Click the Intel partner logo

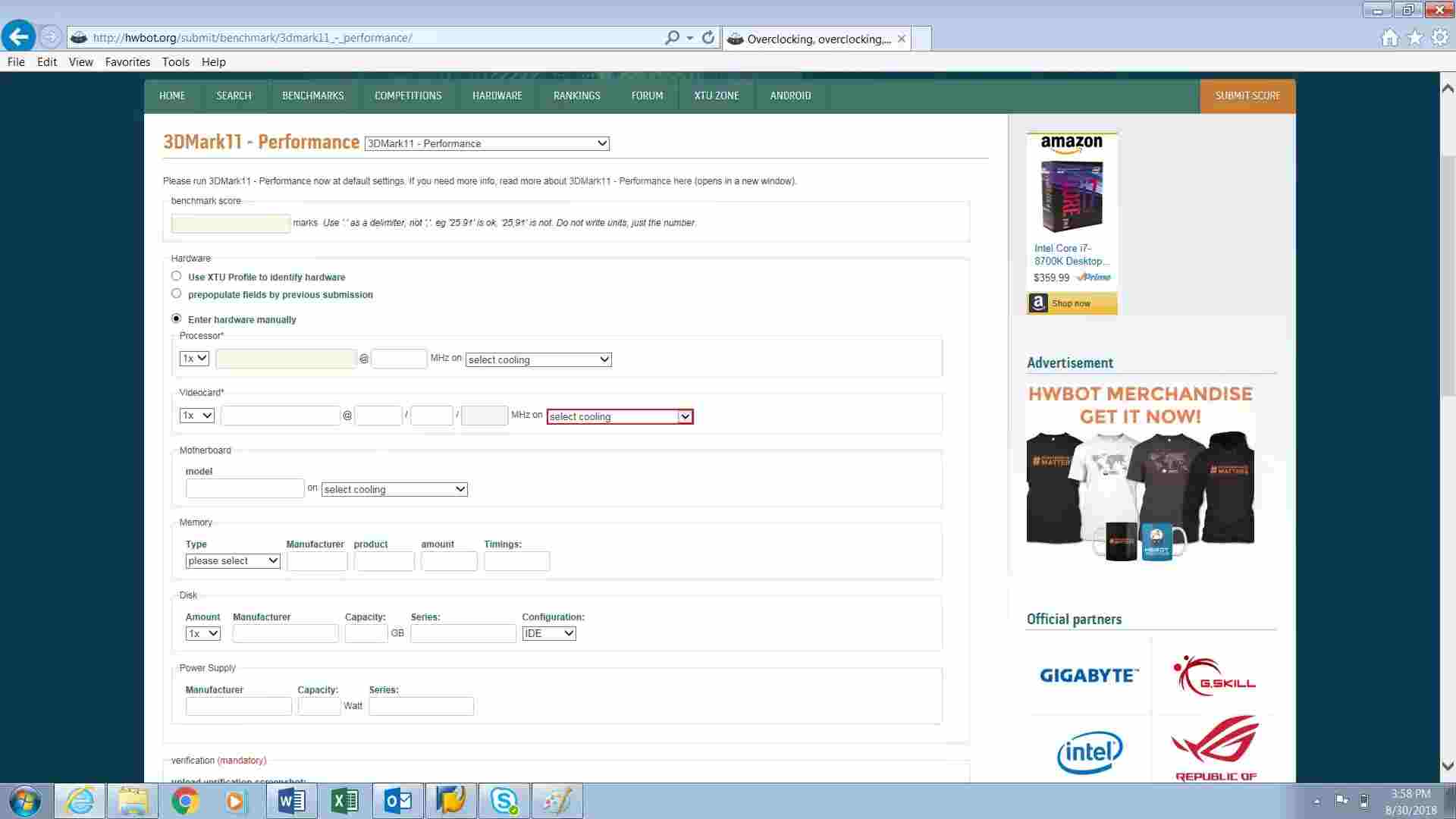(x=1090, y=752)
